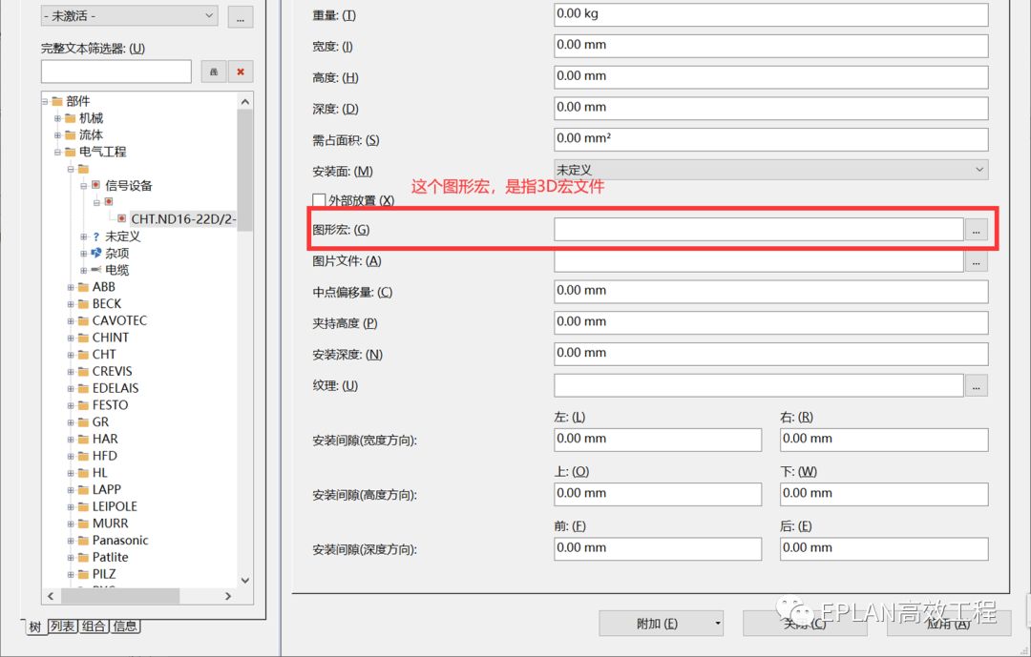The width and height of the screenshot is (1031, 657).
Task: Click the red X to clear the filter
Action: [240, 72]
